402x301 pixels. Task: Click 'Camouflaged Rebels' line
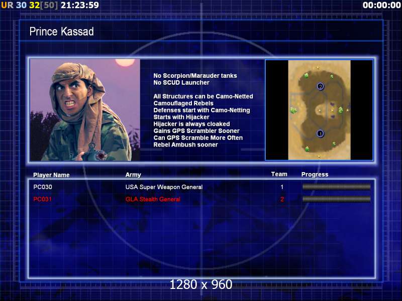tap(183, 103)
